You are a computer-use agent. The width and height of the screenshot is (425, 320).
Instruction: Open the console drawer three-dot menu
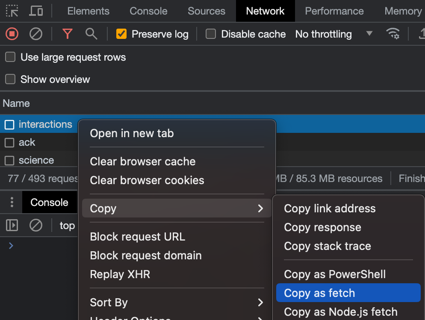(x=12, y=202)
